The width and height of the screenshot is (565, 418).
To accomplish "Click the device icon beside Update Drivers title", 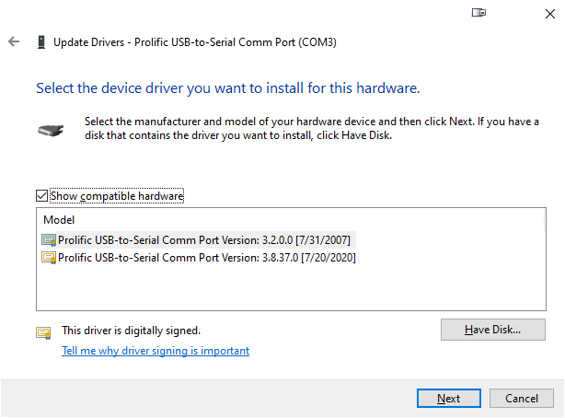I will 41,41.
